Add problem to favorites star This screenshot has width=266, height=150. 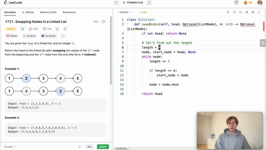(57, 29)
